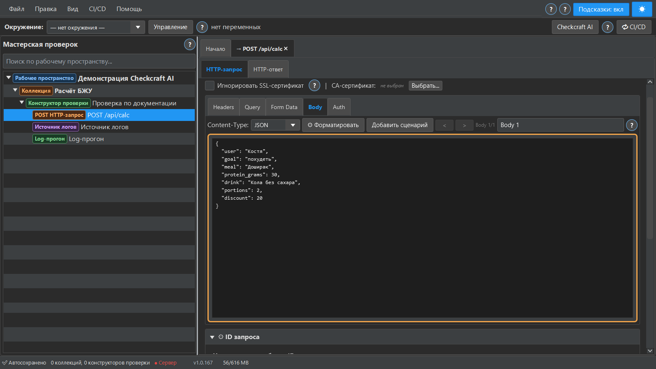Switch to the Начало tab

point(216,49)
